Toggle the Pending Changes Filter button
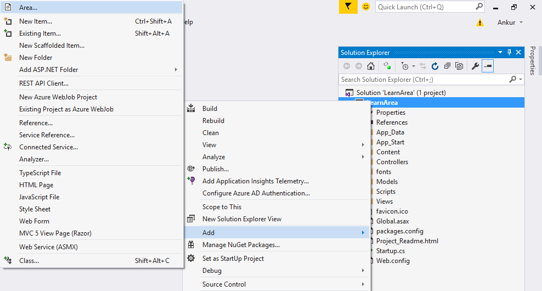This screenshot has width=542, height=291. (405, 66)
